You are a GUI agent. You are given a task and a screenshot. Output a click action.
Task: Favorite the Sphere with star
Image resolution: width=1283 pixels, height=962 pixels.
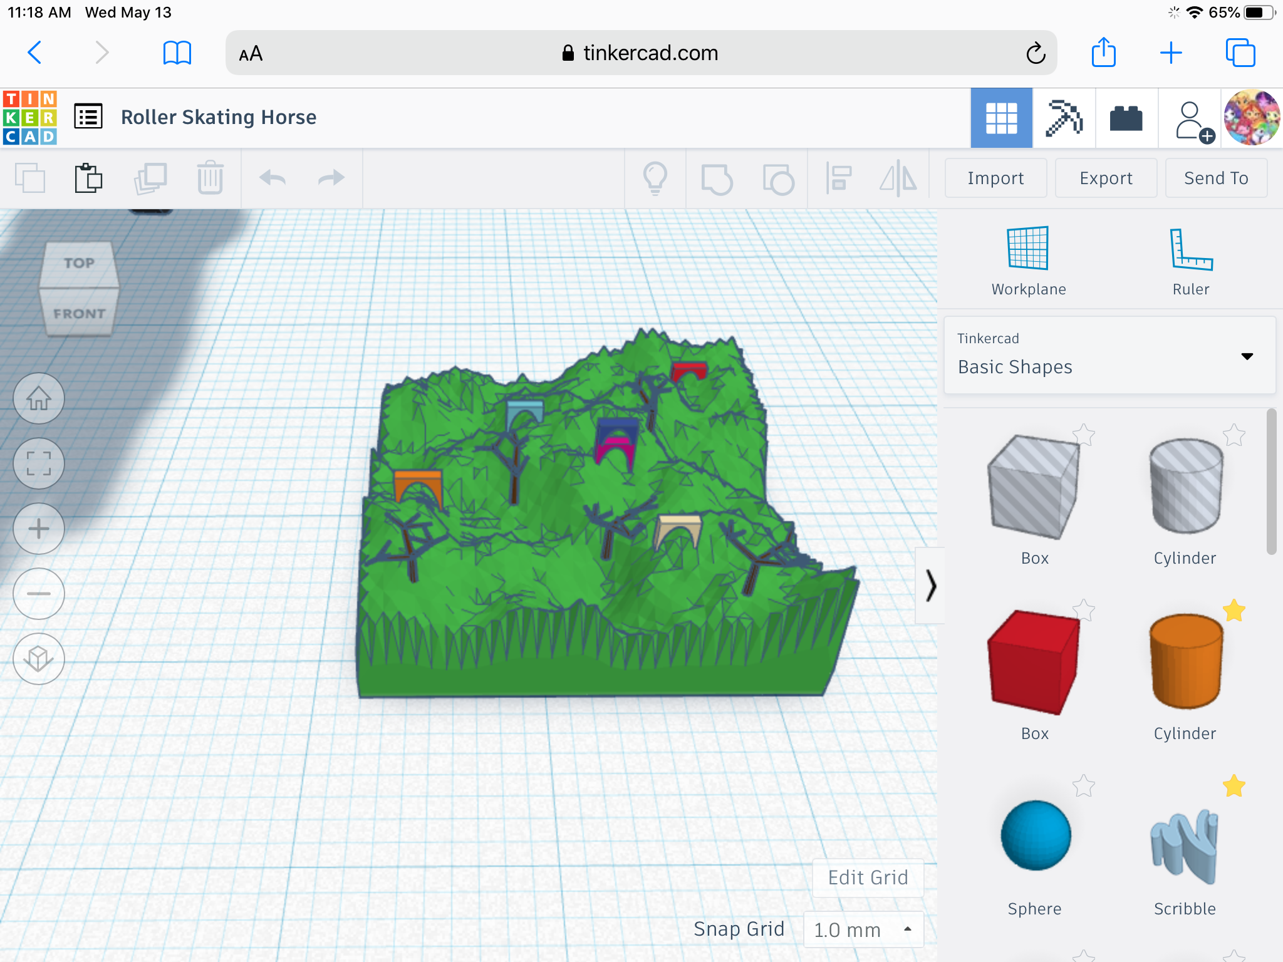tap(1083, 785)
